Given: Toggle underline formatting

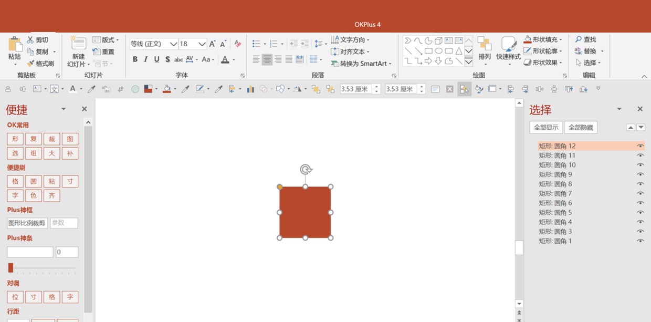Looking at the screenshot, I should click(156, 59).
